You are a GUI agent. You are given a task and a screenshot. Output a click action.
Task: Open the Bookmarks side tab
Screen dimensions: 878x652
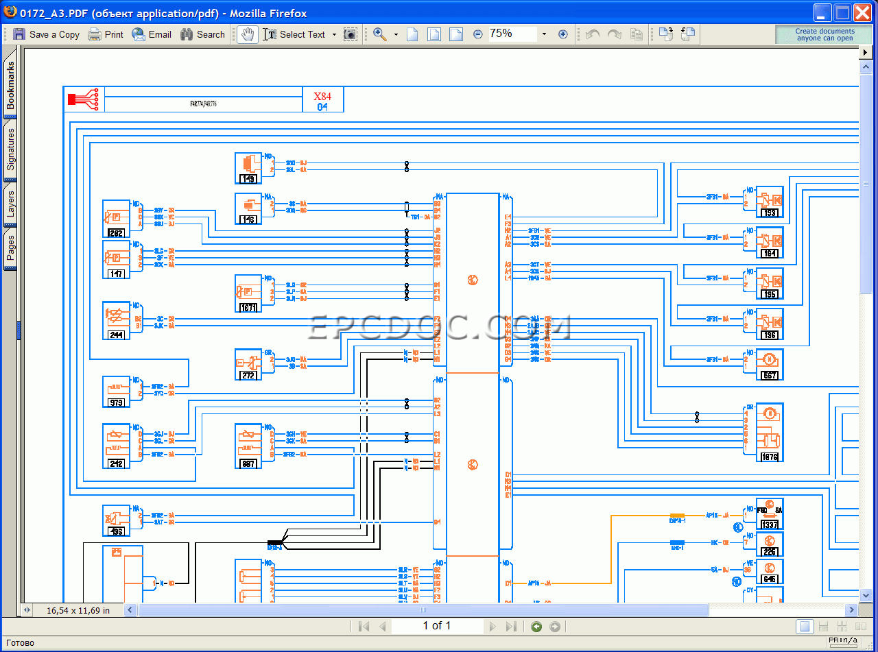pos(10,85)
